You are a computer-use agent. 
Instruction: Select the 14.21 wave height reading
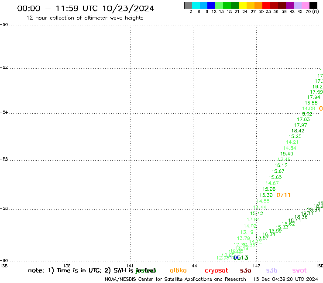click(292, 142)
